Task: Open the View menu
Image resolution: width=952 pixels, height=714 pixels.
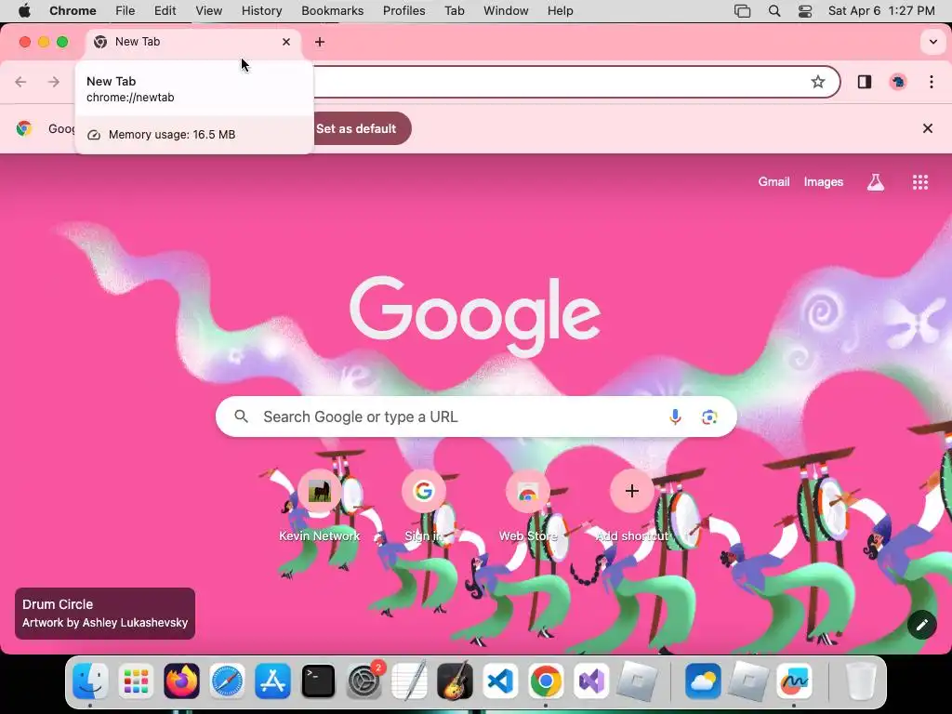Action: (209, 10)
